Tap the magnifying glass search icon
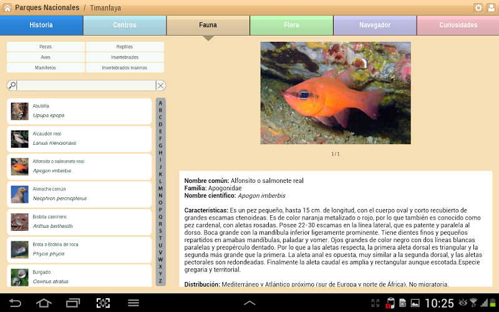This screenshot has height=312, width=499. (12, 85)
